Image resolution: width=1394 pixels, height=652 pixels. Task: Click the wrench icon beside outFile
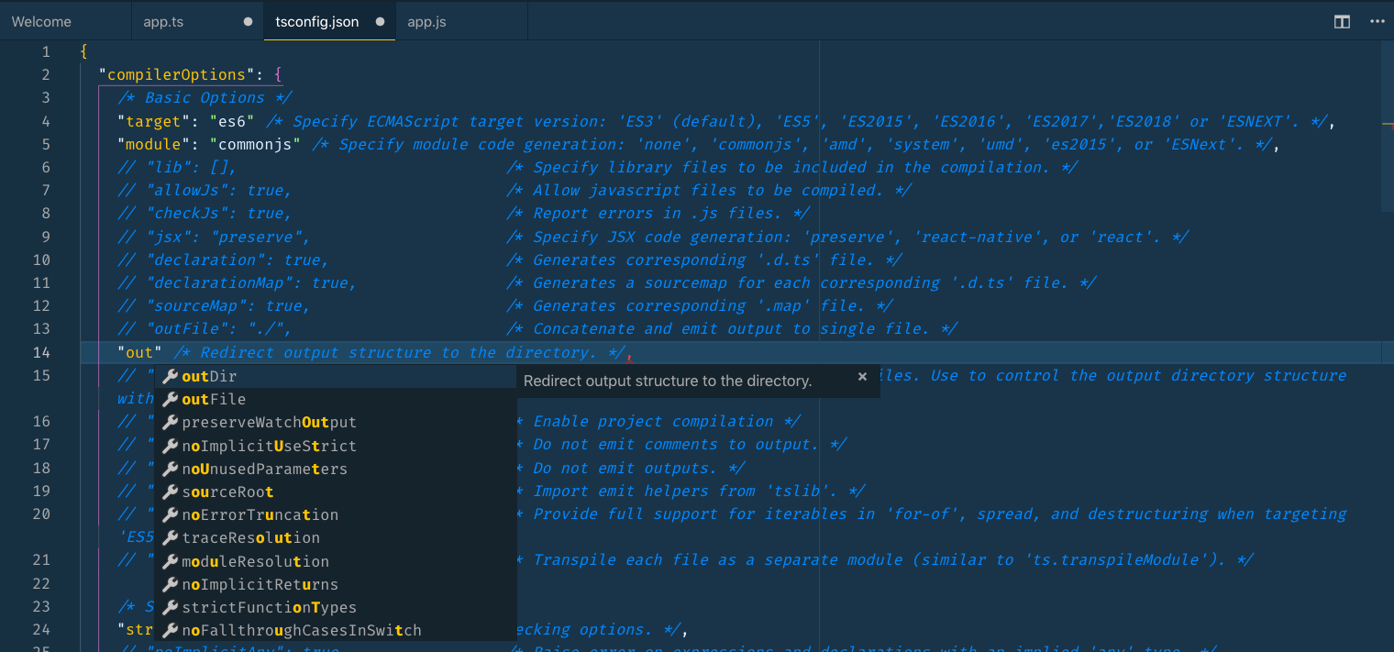pos(169,399)
